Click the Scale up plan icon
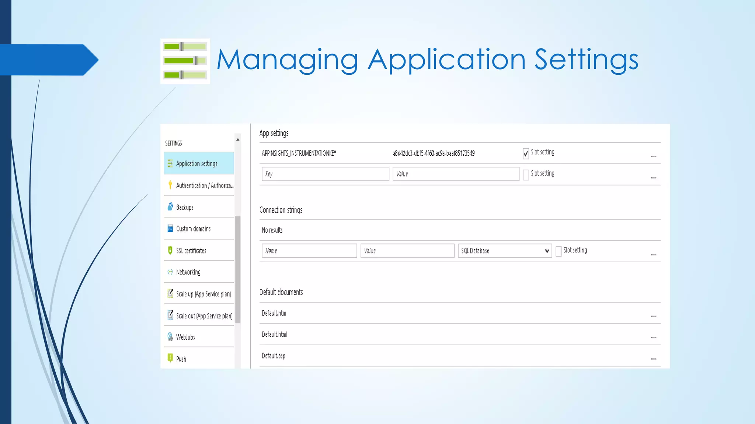The width and height of the screenshot is (755, 424). (170, 293)
